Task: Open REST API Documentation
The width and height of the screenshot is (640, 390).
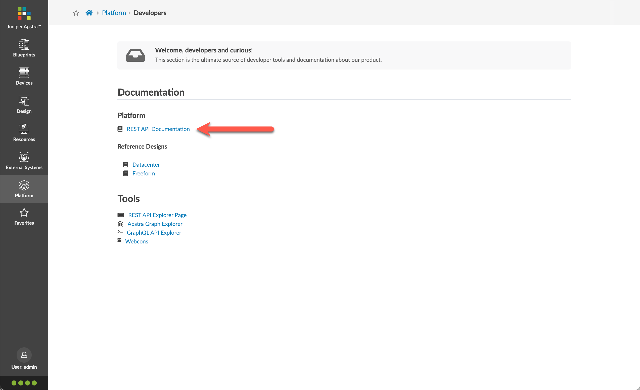Action: pyautogui.click(x=158, y=129)
